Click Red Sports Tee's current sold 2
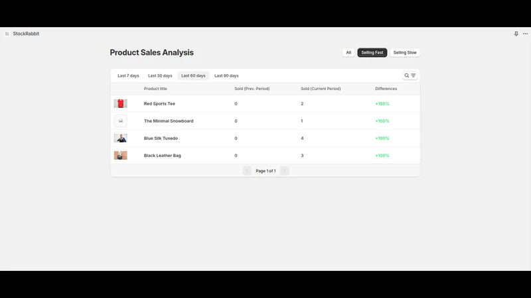Viewport: 531px width, 298px height. click(x=302, y=104)
